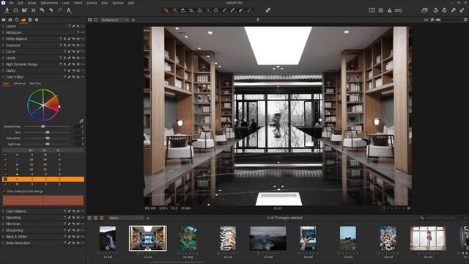Select the orange Pointer cursor tool
Viewport: 469px width, 264px height.
coord(166,10)
